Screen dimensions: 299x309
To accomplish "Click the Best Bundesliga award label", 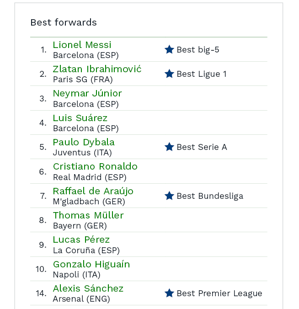I will [x=210, y=196].
